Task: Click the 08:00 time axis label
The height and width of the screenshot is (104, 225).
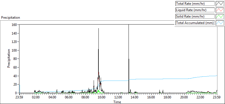Action: (x=85, y=98)
